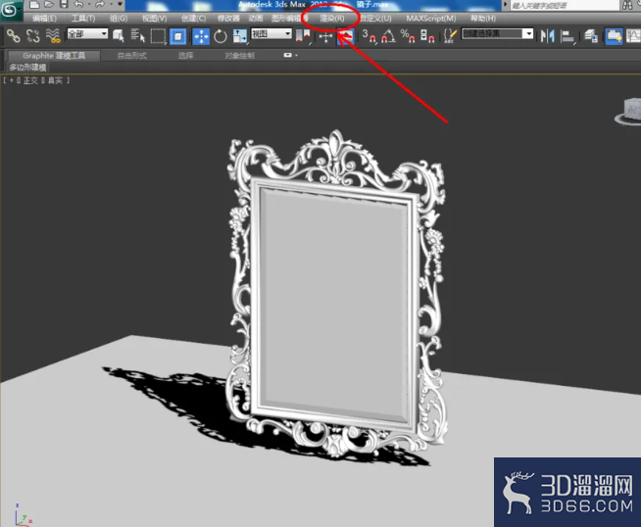Screen dimensions: 641x527
Task: Click the 真实 viewport shading label
Action: [x=55, y=80]
